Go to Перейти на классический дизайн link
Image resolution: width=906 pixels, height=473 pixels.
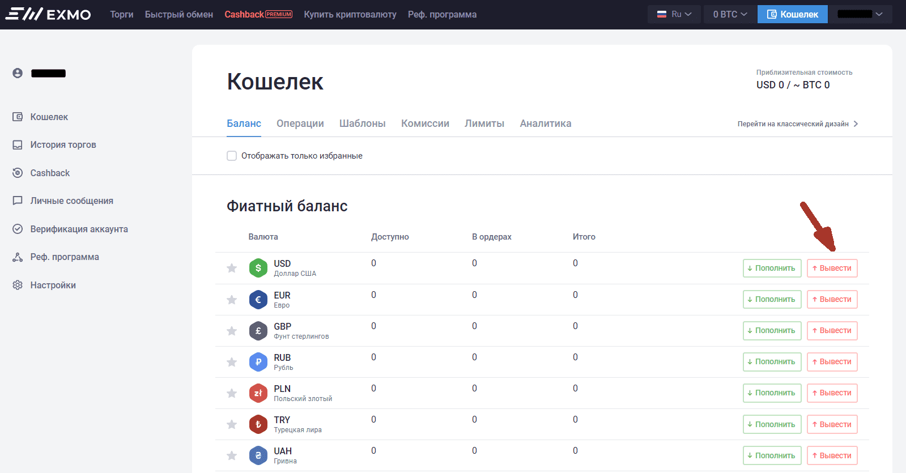793,124
